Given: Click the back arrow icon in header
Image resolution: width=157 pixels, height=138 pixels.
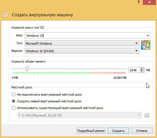Looking at the screenshot, I should (x=6, y=15).
